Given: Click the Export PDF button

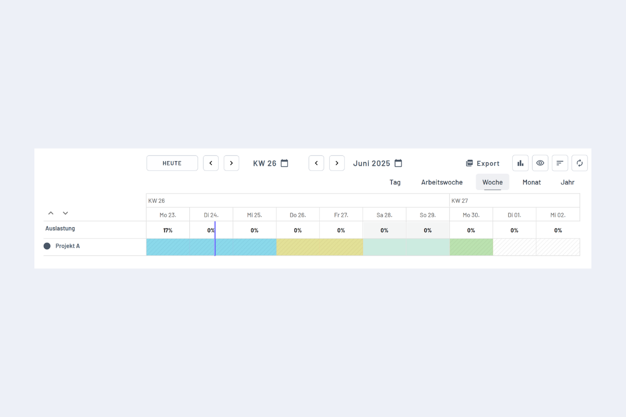Looking at the screenshot, I should tap(483, 163).
